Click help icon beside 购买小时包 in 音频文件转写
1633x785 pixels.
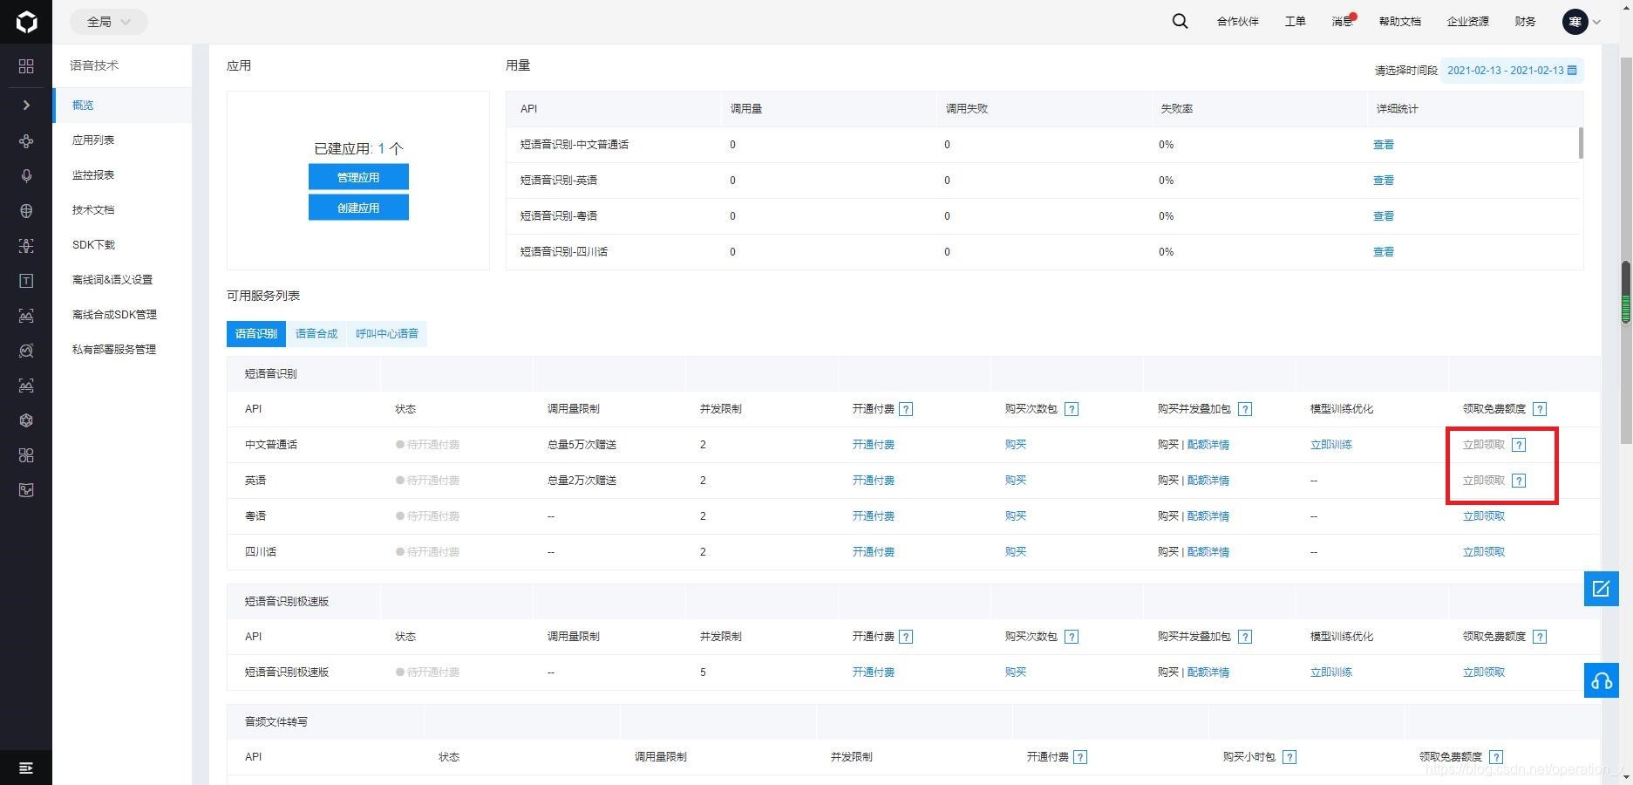pyautogui.click(x=1289, y=757)
